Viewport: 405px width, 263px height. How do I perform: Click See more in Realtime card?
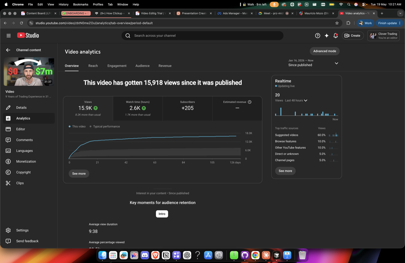285,171
